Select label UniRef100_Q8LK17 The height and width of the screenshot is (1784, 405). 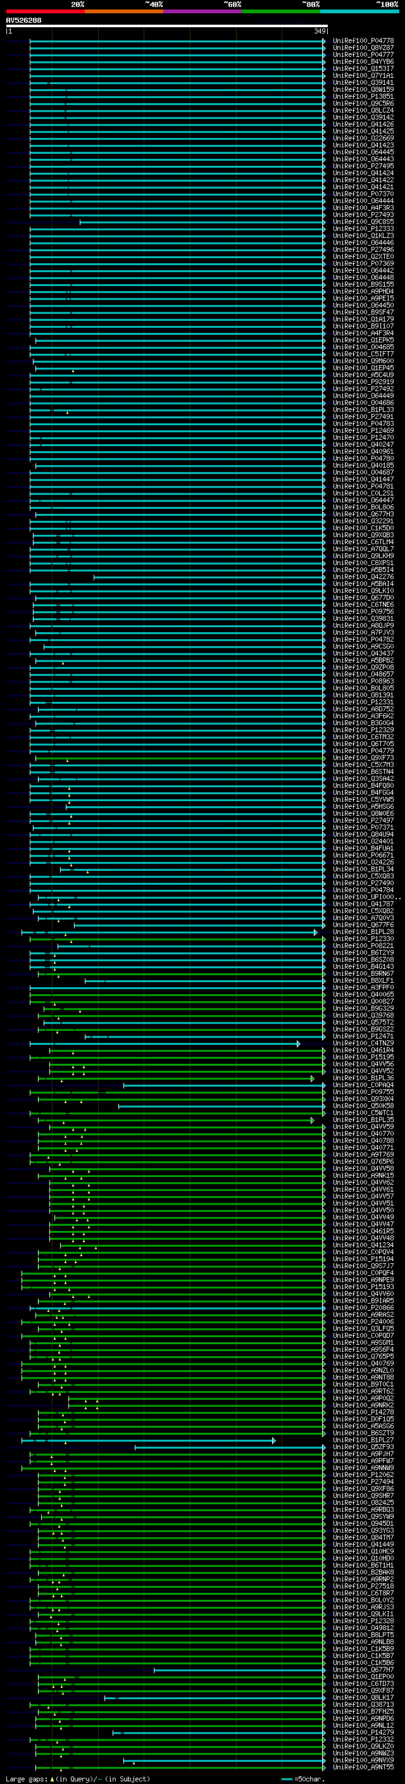click(x=363, y=1697)
